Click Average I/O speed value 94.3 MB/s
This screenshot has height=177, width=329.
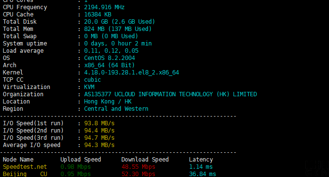point(100,145)
